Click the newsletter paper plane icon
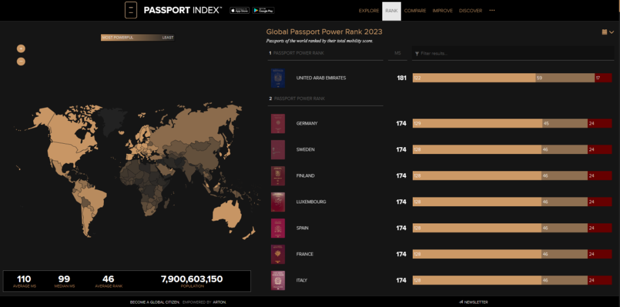 click(460, 302)
